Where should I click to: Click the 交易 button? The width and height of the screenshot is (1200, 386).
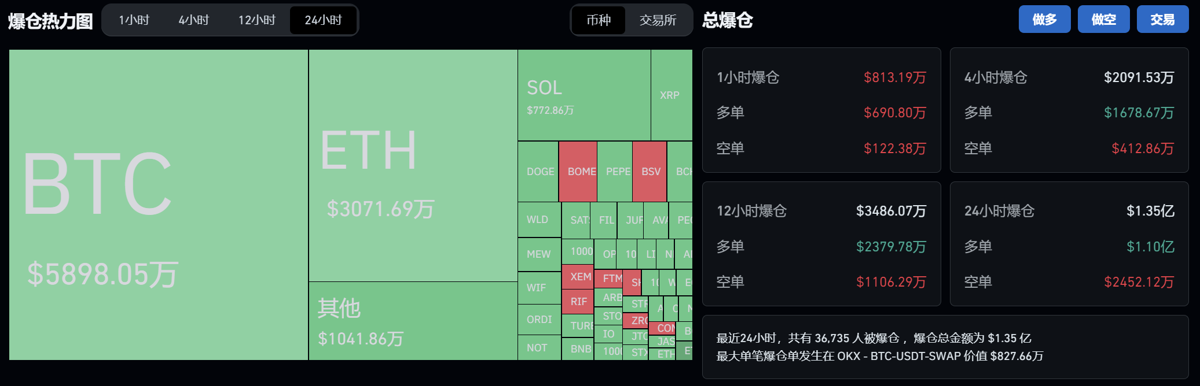point(1162,20)
